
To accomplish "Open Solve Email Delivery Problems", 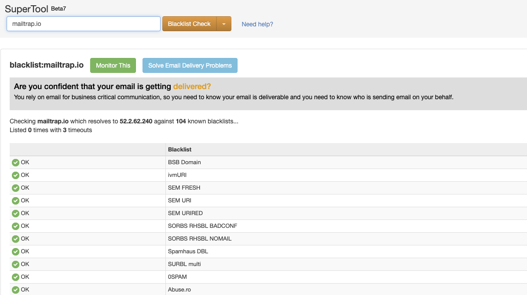I will 190,65.
